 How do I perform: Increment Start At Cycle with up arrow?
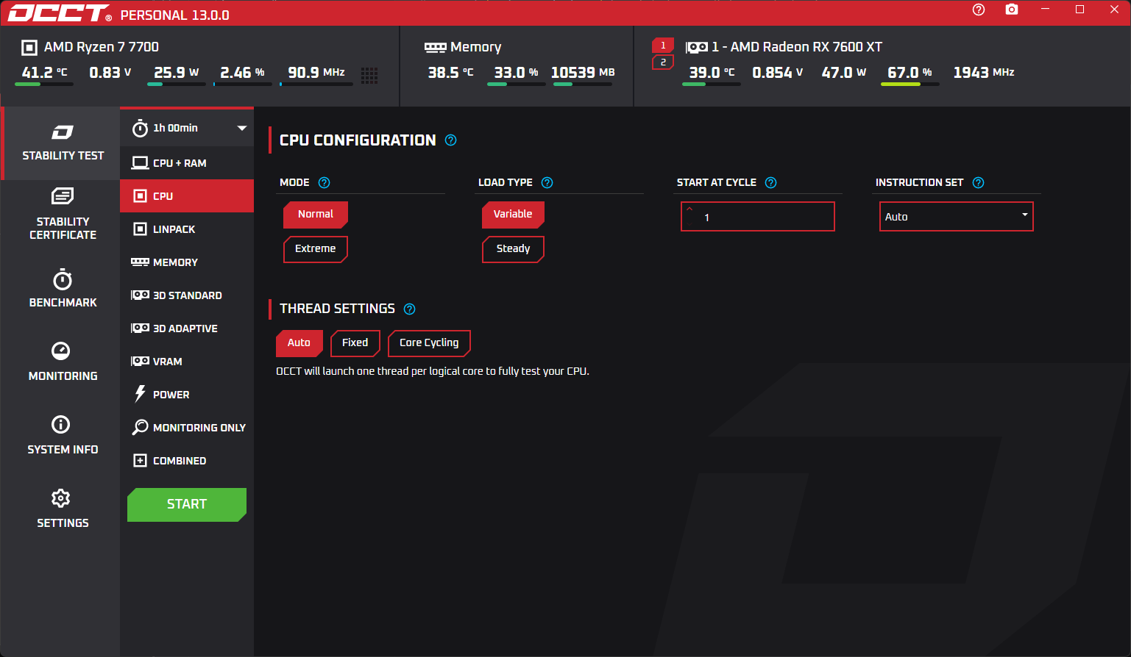click(689, 209)
